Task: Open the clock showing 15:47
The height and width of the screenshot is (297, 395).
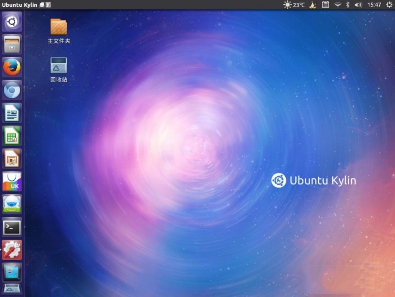Action: tap(375, 5)
